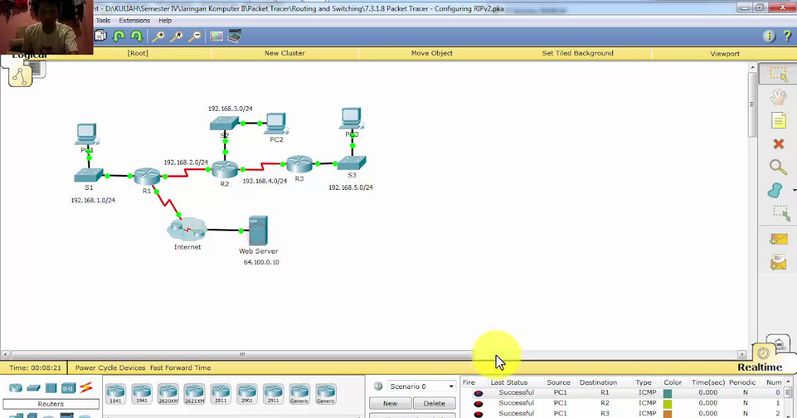This screenshot has width=797, height=418.
Task: Toggle fire indicator on PC1 to R2 row
Action: click(x=478, y=403)
